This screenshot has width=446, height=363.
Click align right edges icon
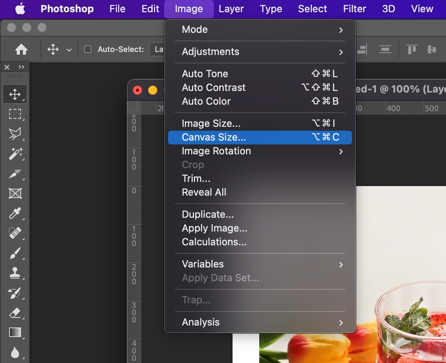[x=362, y=49]
